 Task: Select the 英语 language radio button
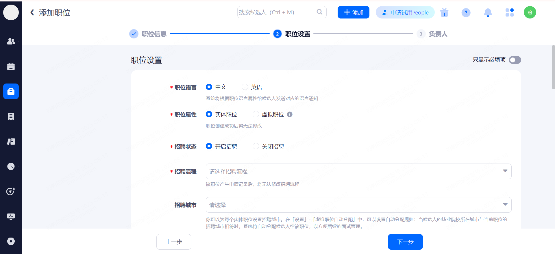coord(245,87)
